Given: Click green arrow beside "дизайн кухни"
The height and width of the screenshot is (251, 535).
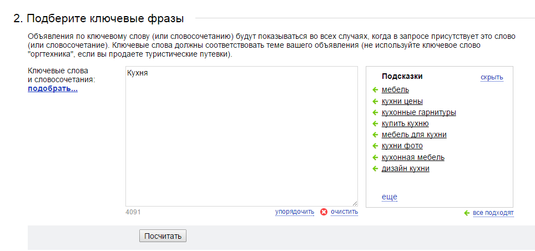Looking at the screenshot, I should [375, 169].
